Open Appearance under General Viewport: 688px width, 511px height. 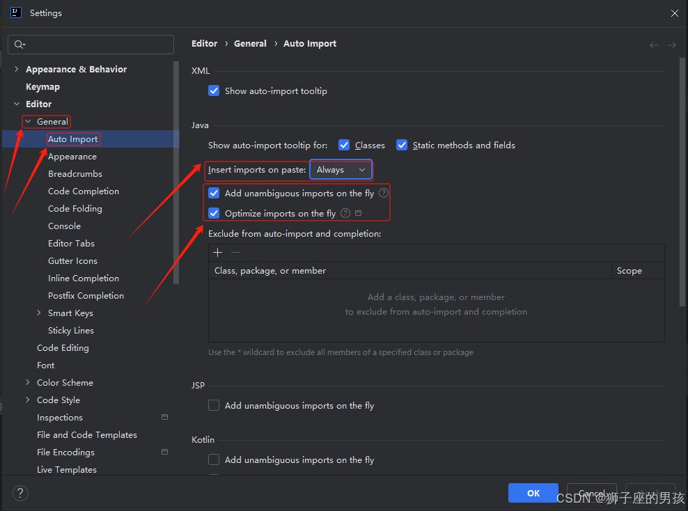(x=72, y=157)
